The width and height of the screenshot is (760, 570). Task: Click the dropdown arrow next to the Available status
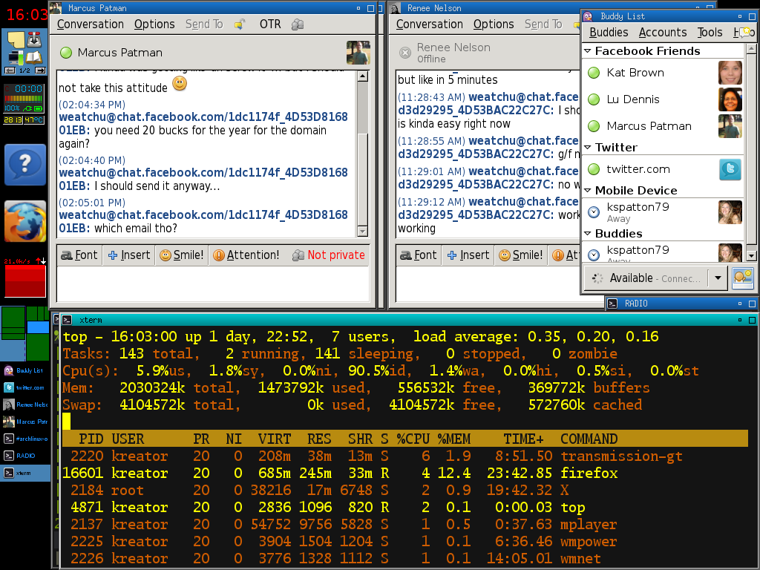718,278
